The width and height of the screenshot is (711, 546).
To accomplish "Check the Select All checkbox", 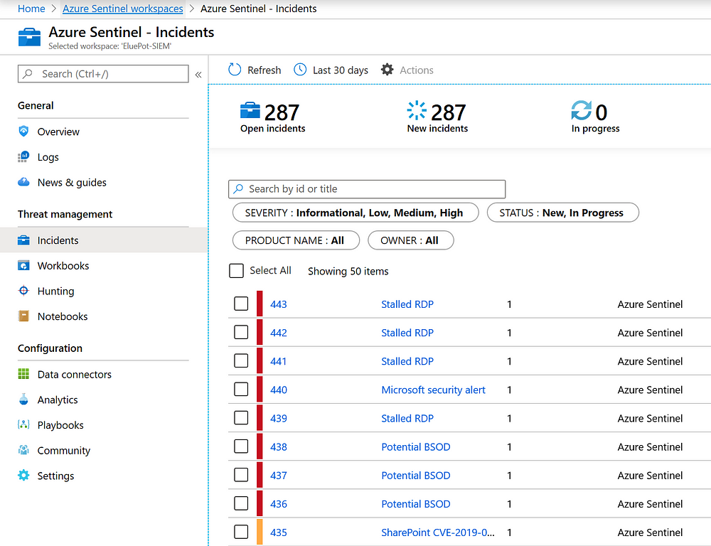I will click(236, 271).
